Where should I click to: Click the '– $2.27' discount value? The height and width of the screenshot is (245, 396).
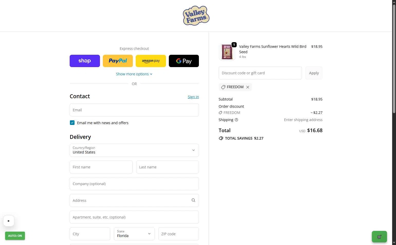[316, 113]
